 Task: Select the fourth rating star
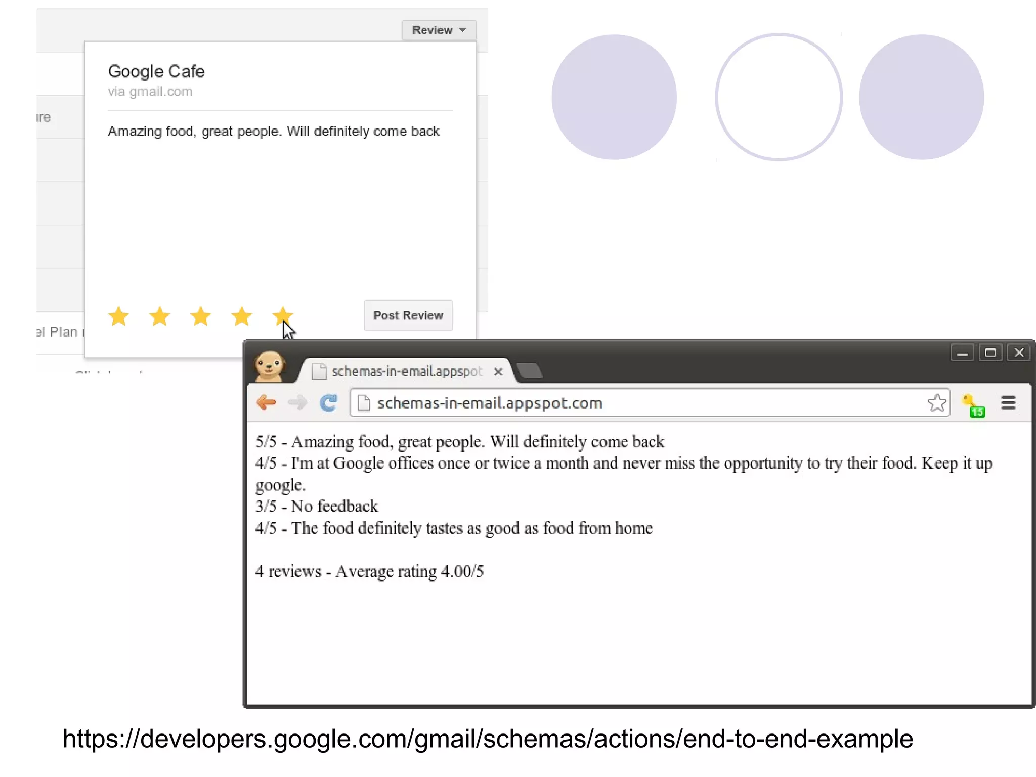click(242, 317)
